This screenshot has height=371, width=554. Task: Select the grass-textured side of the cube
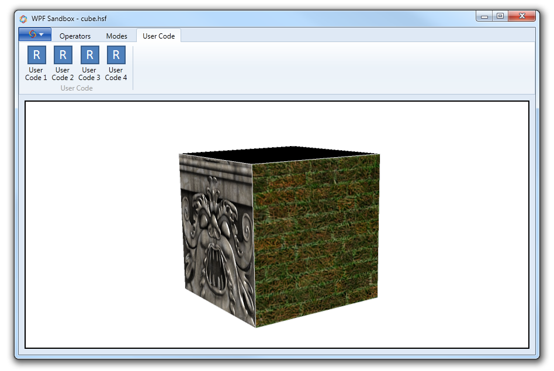316,240
